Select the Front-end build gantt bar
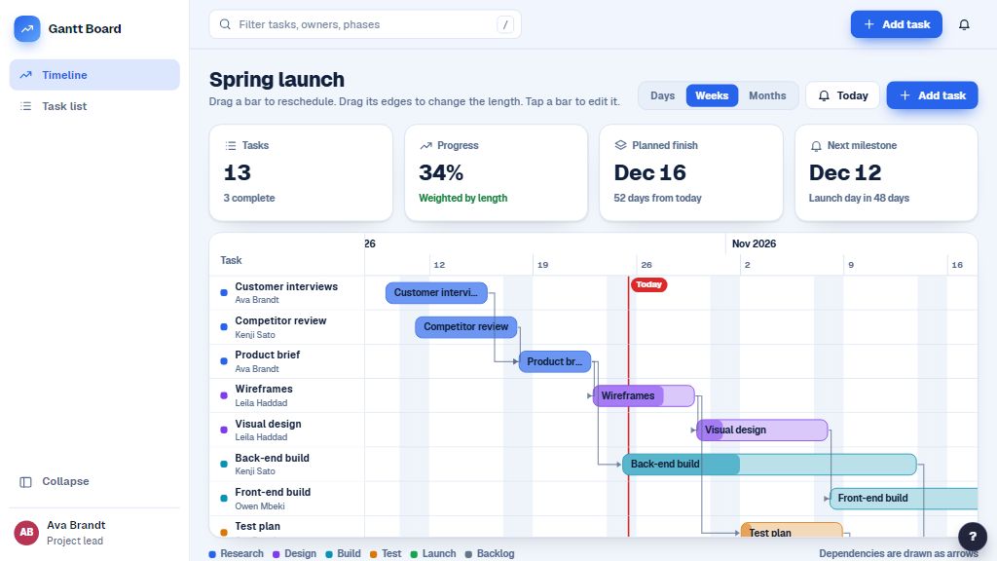This screenshot has width=997, height=561. click(904, 498)
